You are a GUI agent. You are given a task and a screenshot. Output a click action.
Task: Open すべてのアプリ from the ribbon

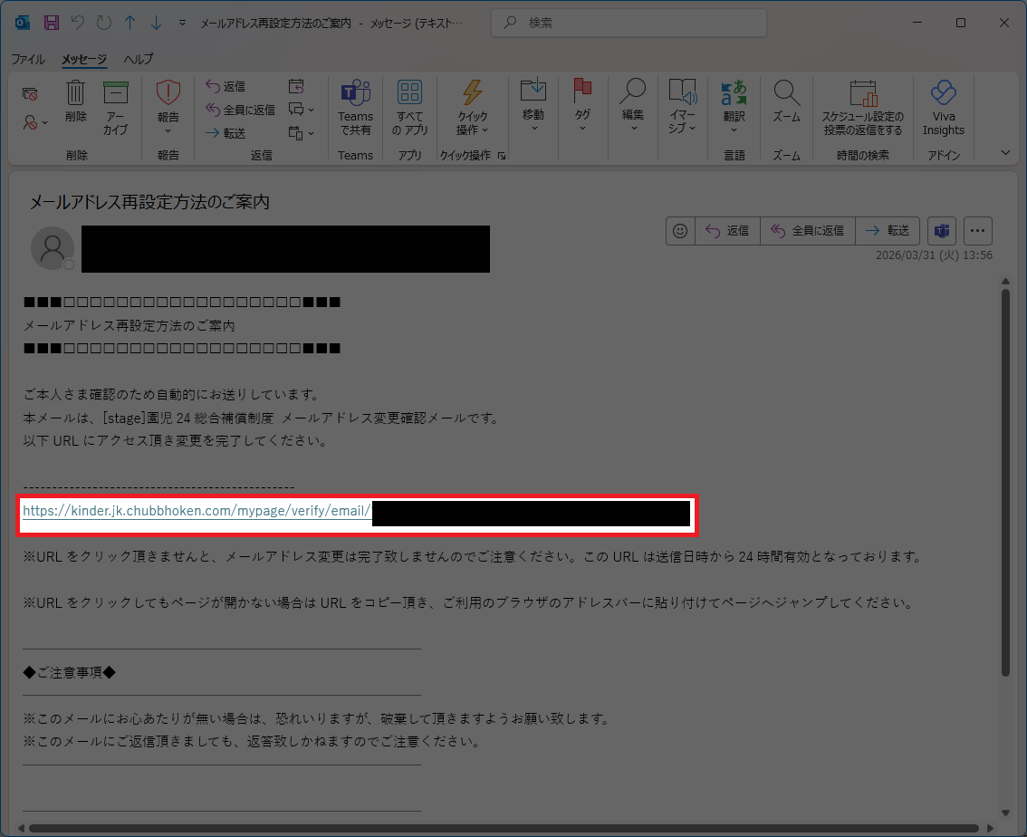409,107
